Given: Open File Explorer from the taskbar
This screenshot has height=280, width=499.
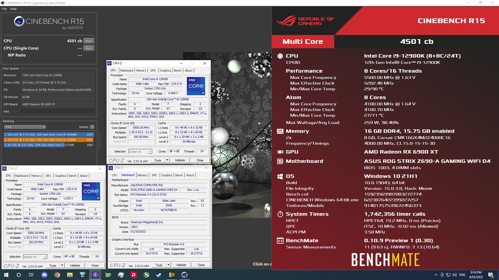Looking at the screenshot, I should (x=70, y=275).
